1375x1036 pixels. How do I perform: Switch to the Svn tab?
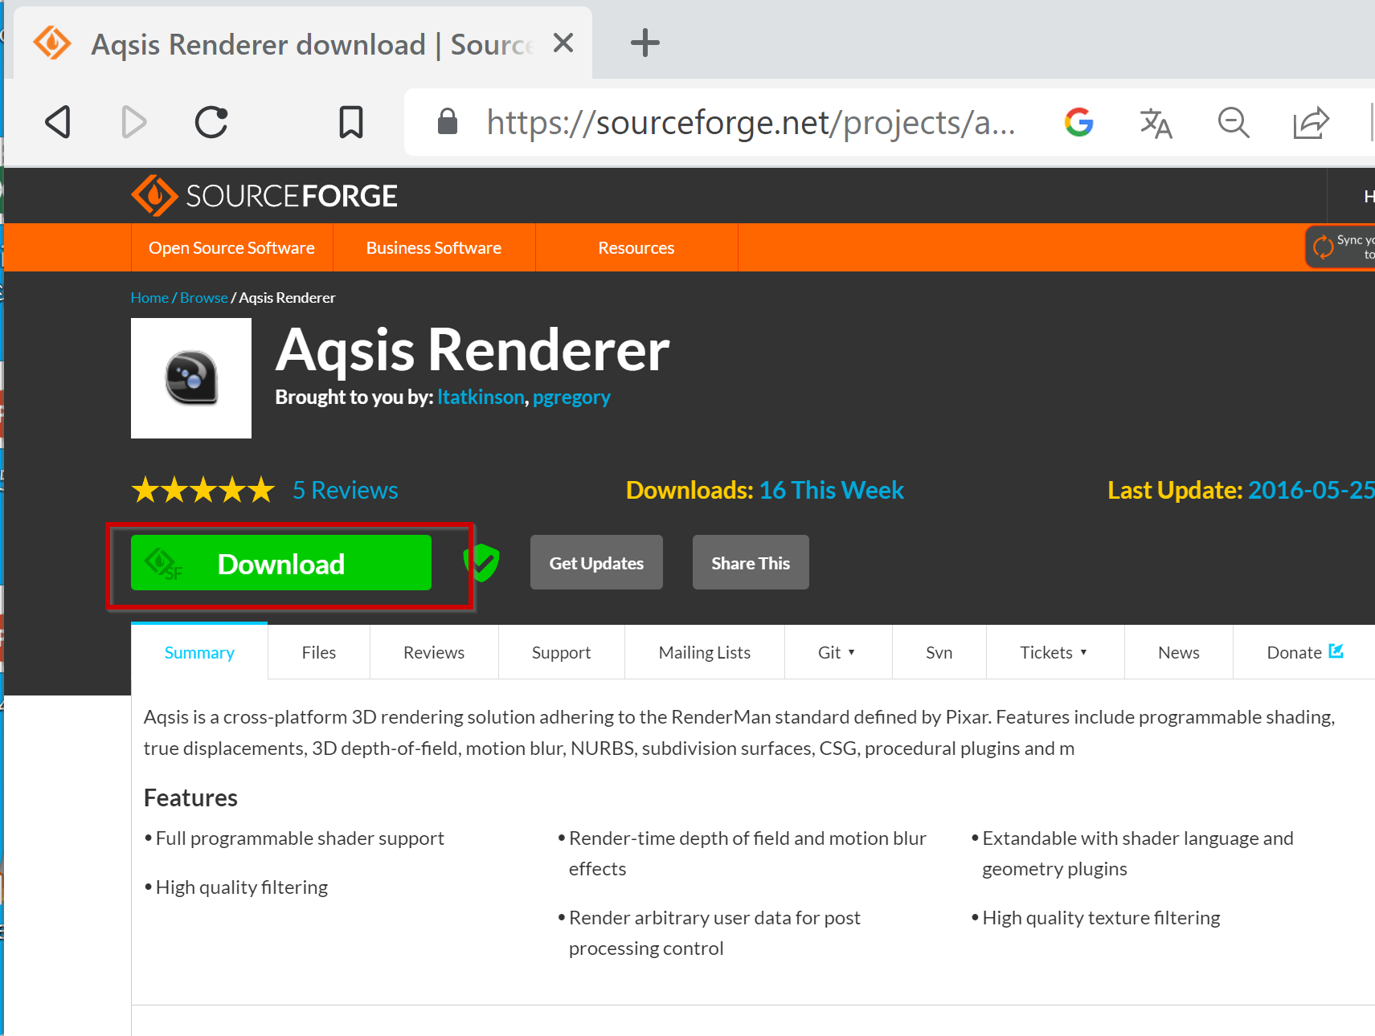point(939,652)
